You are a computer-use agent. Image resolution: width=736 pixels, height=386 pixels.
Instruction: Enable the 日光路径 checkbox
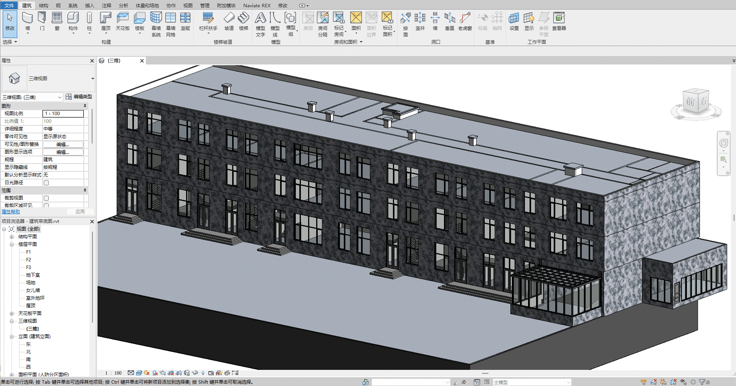[46, 183]
